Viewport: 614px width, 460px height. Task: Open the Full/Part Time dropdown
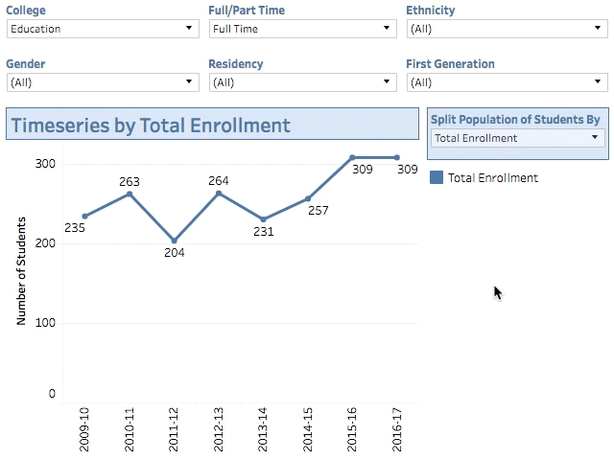[303, 29]
